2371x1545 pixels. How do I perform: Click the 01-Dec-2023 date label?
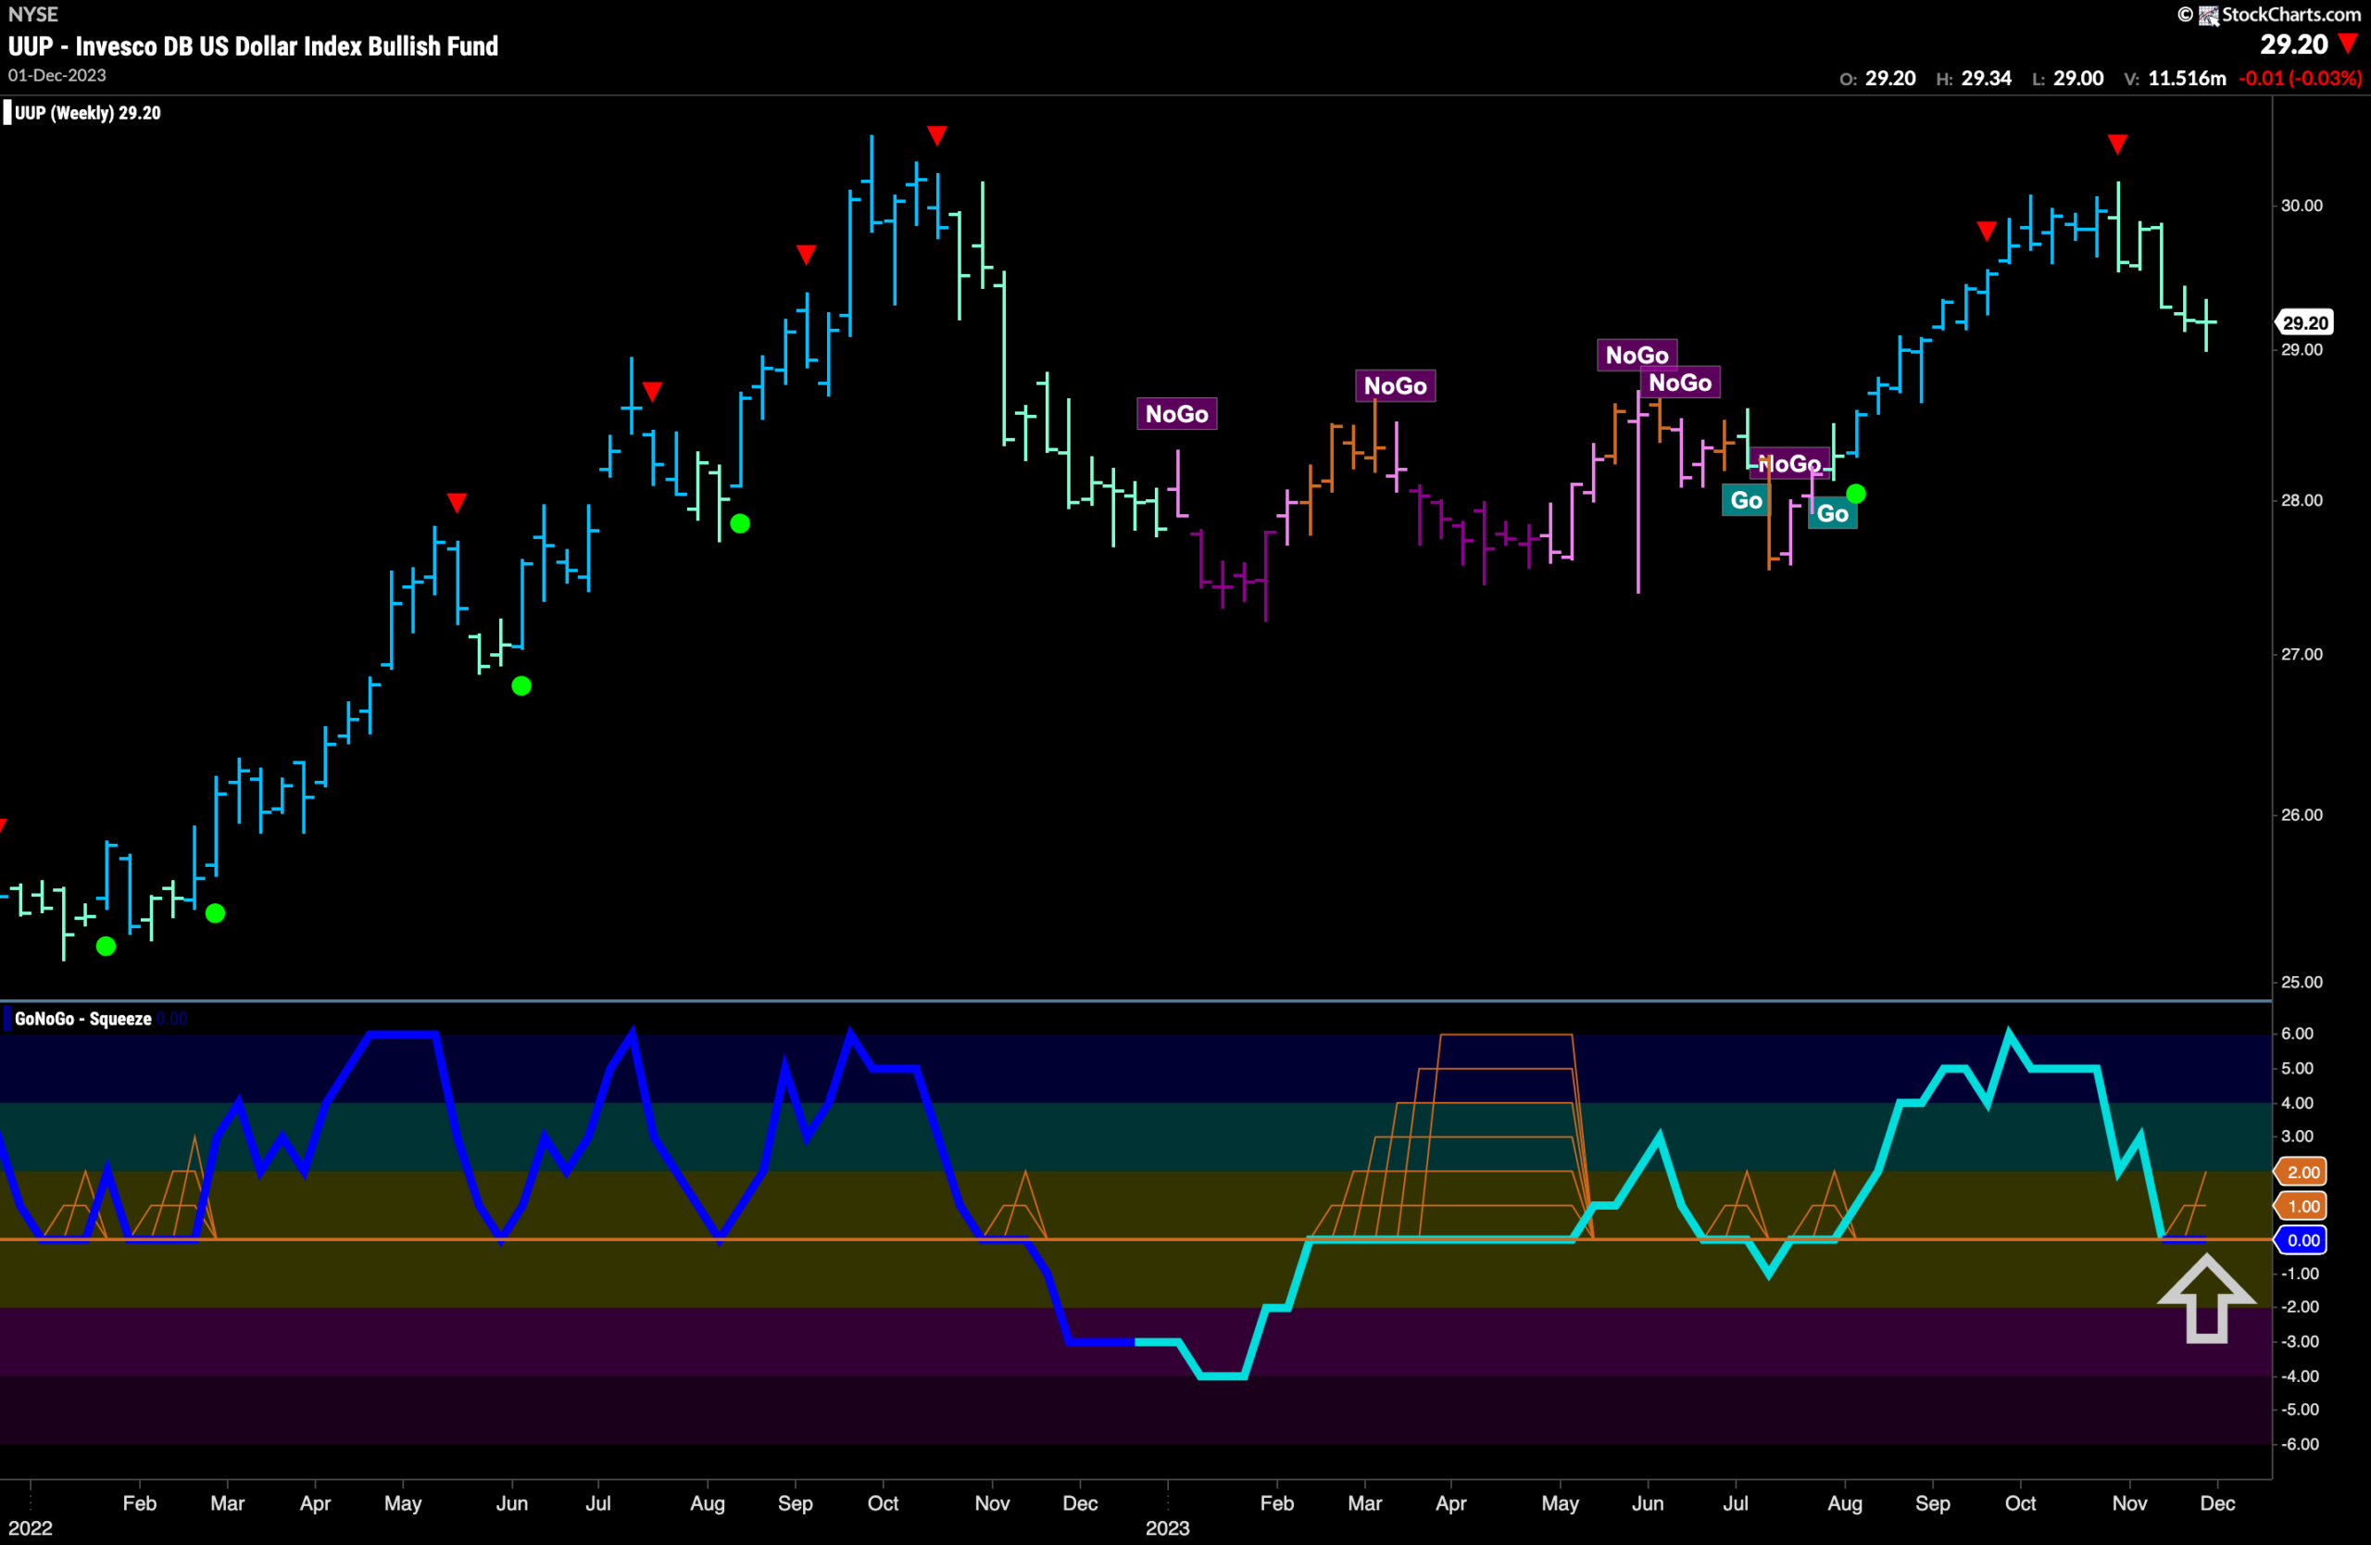pyautogui.click(x=56, y=76)
